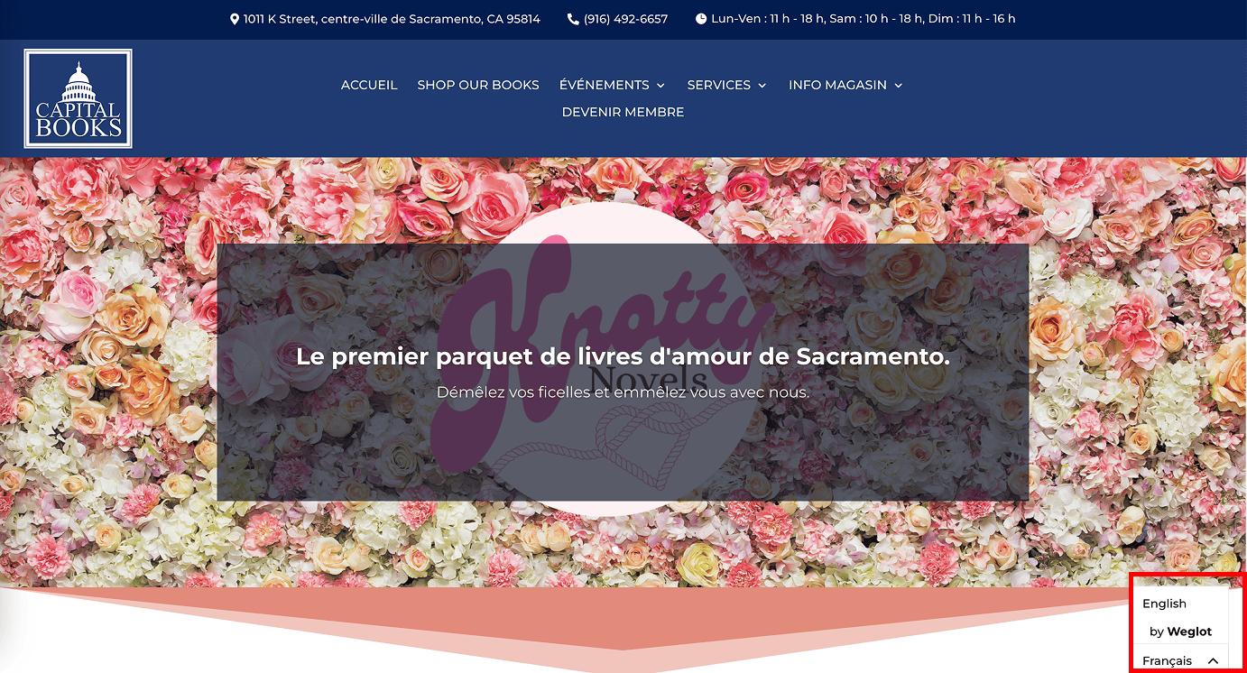
Task: Click the chevron next to INFO MAGASIN
Action: (x=898, y=86)
